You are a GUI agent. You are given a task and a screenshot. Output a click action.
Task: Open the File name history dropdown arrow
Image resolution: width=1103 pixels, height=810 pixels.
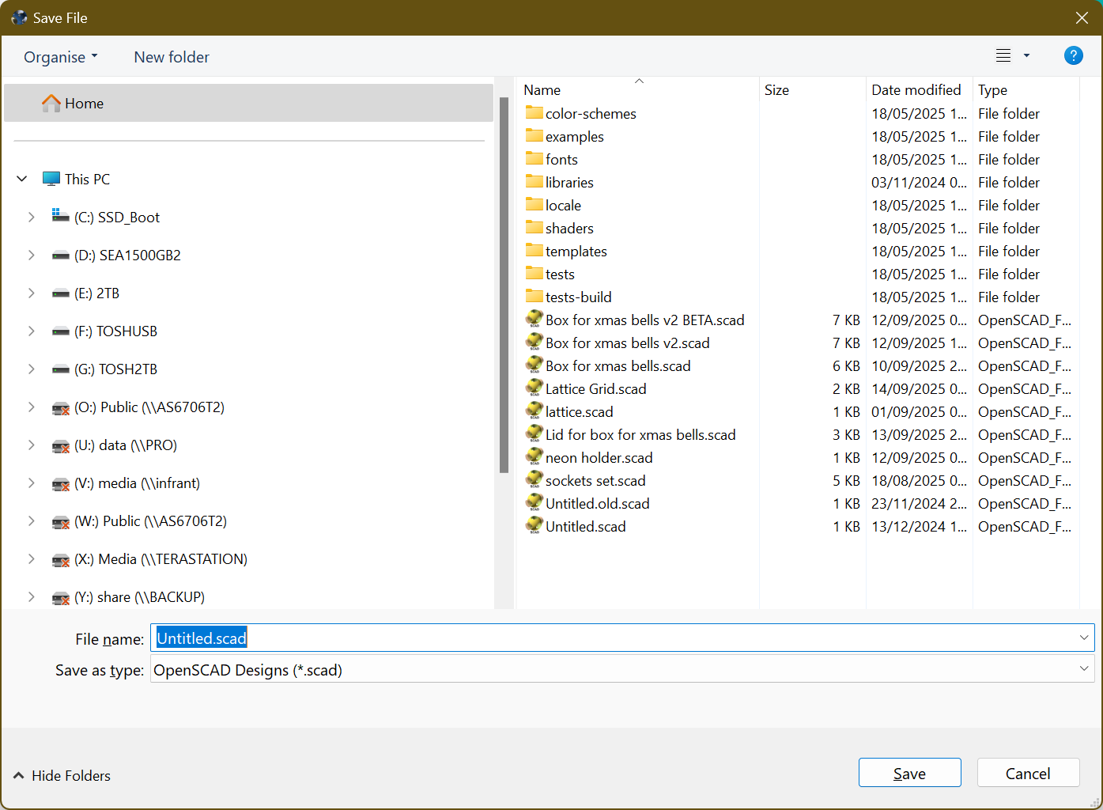click(1084, 638)
